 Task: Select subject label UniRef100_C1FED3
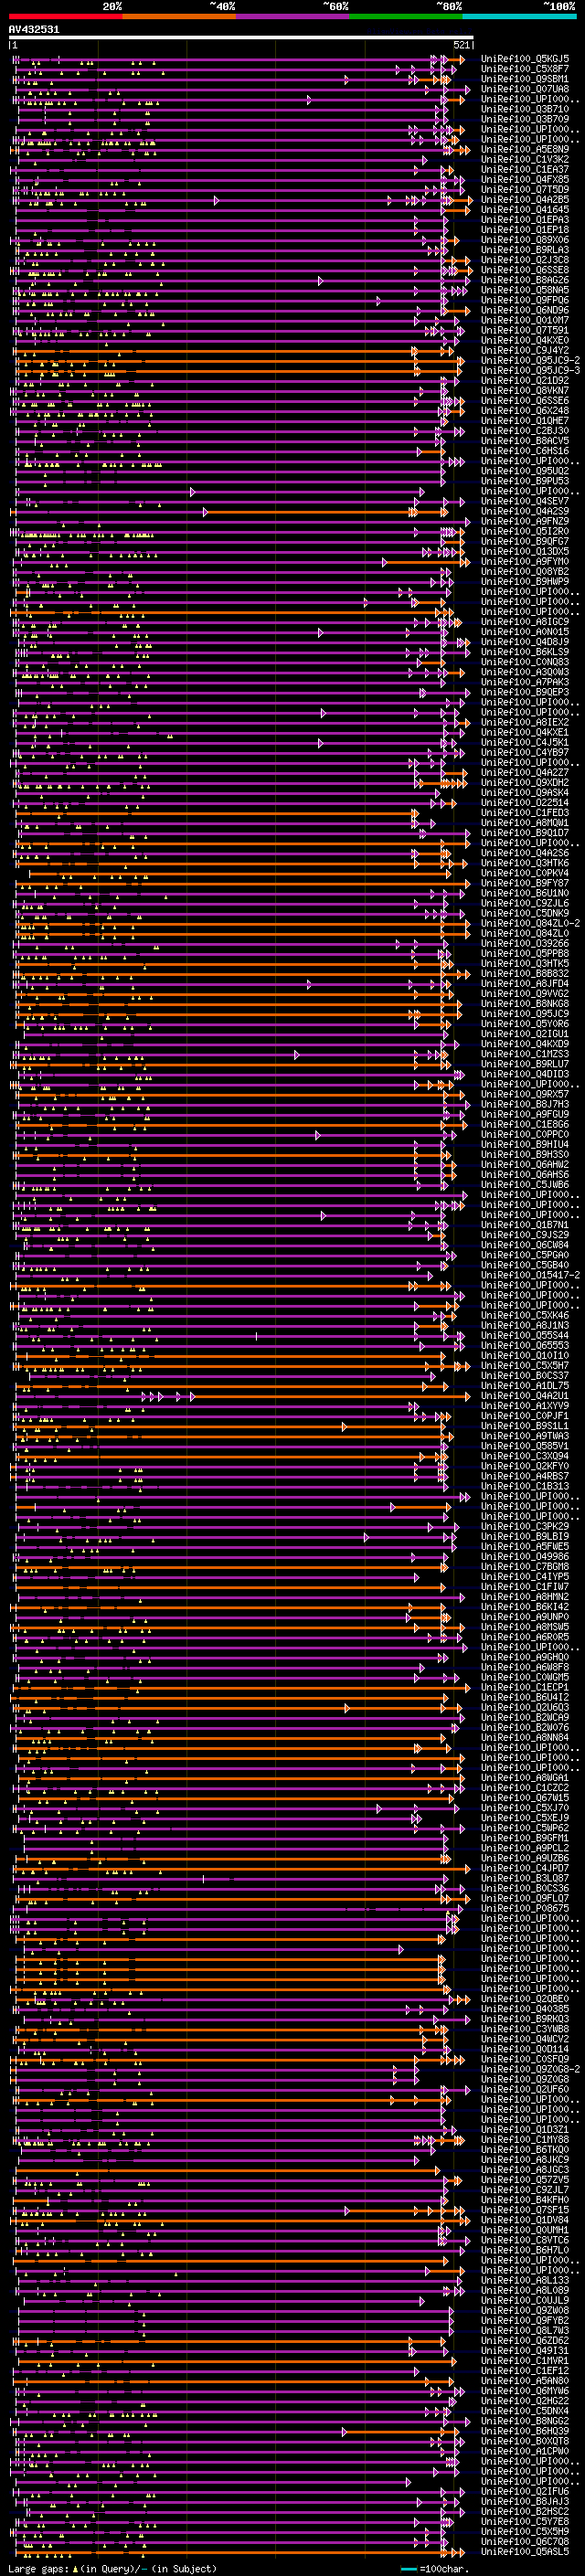pos(525,813)
